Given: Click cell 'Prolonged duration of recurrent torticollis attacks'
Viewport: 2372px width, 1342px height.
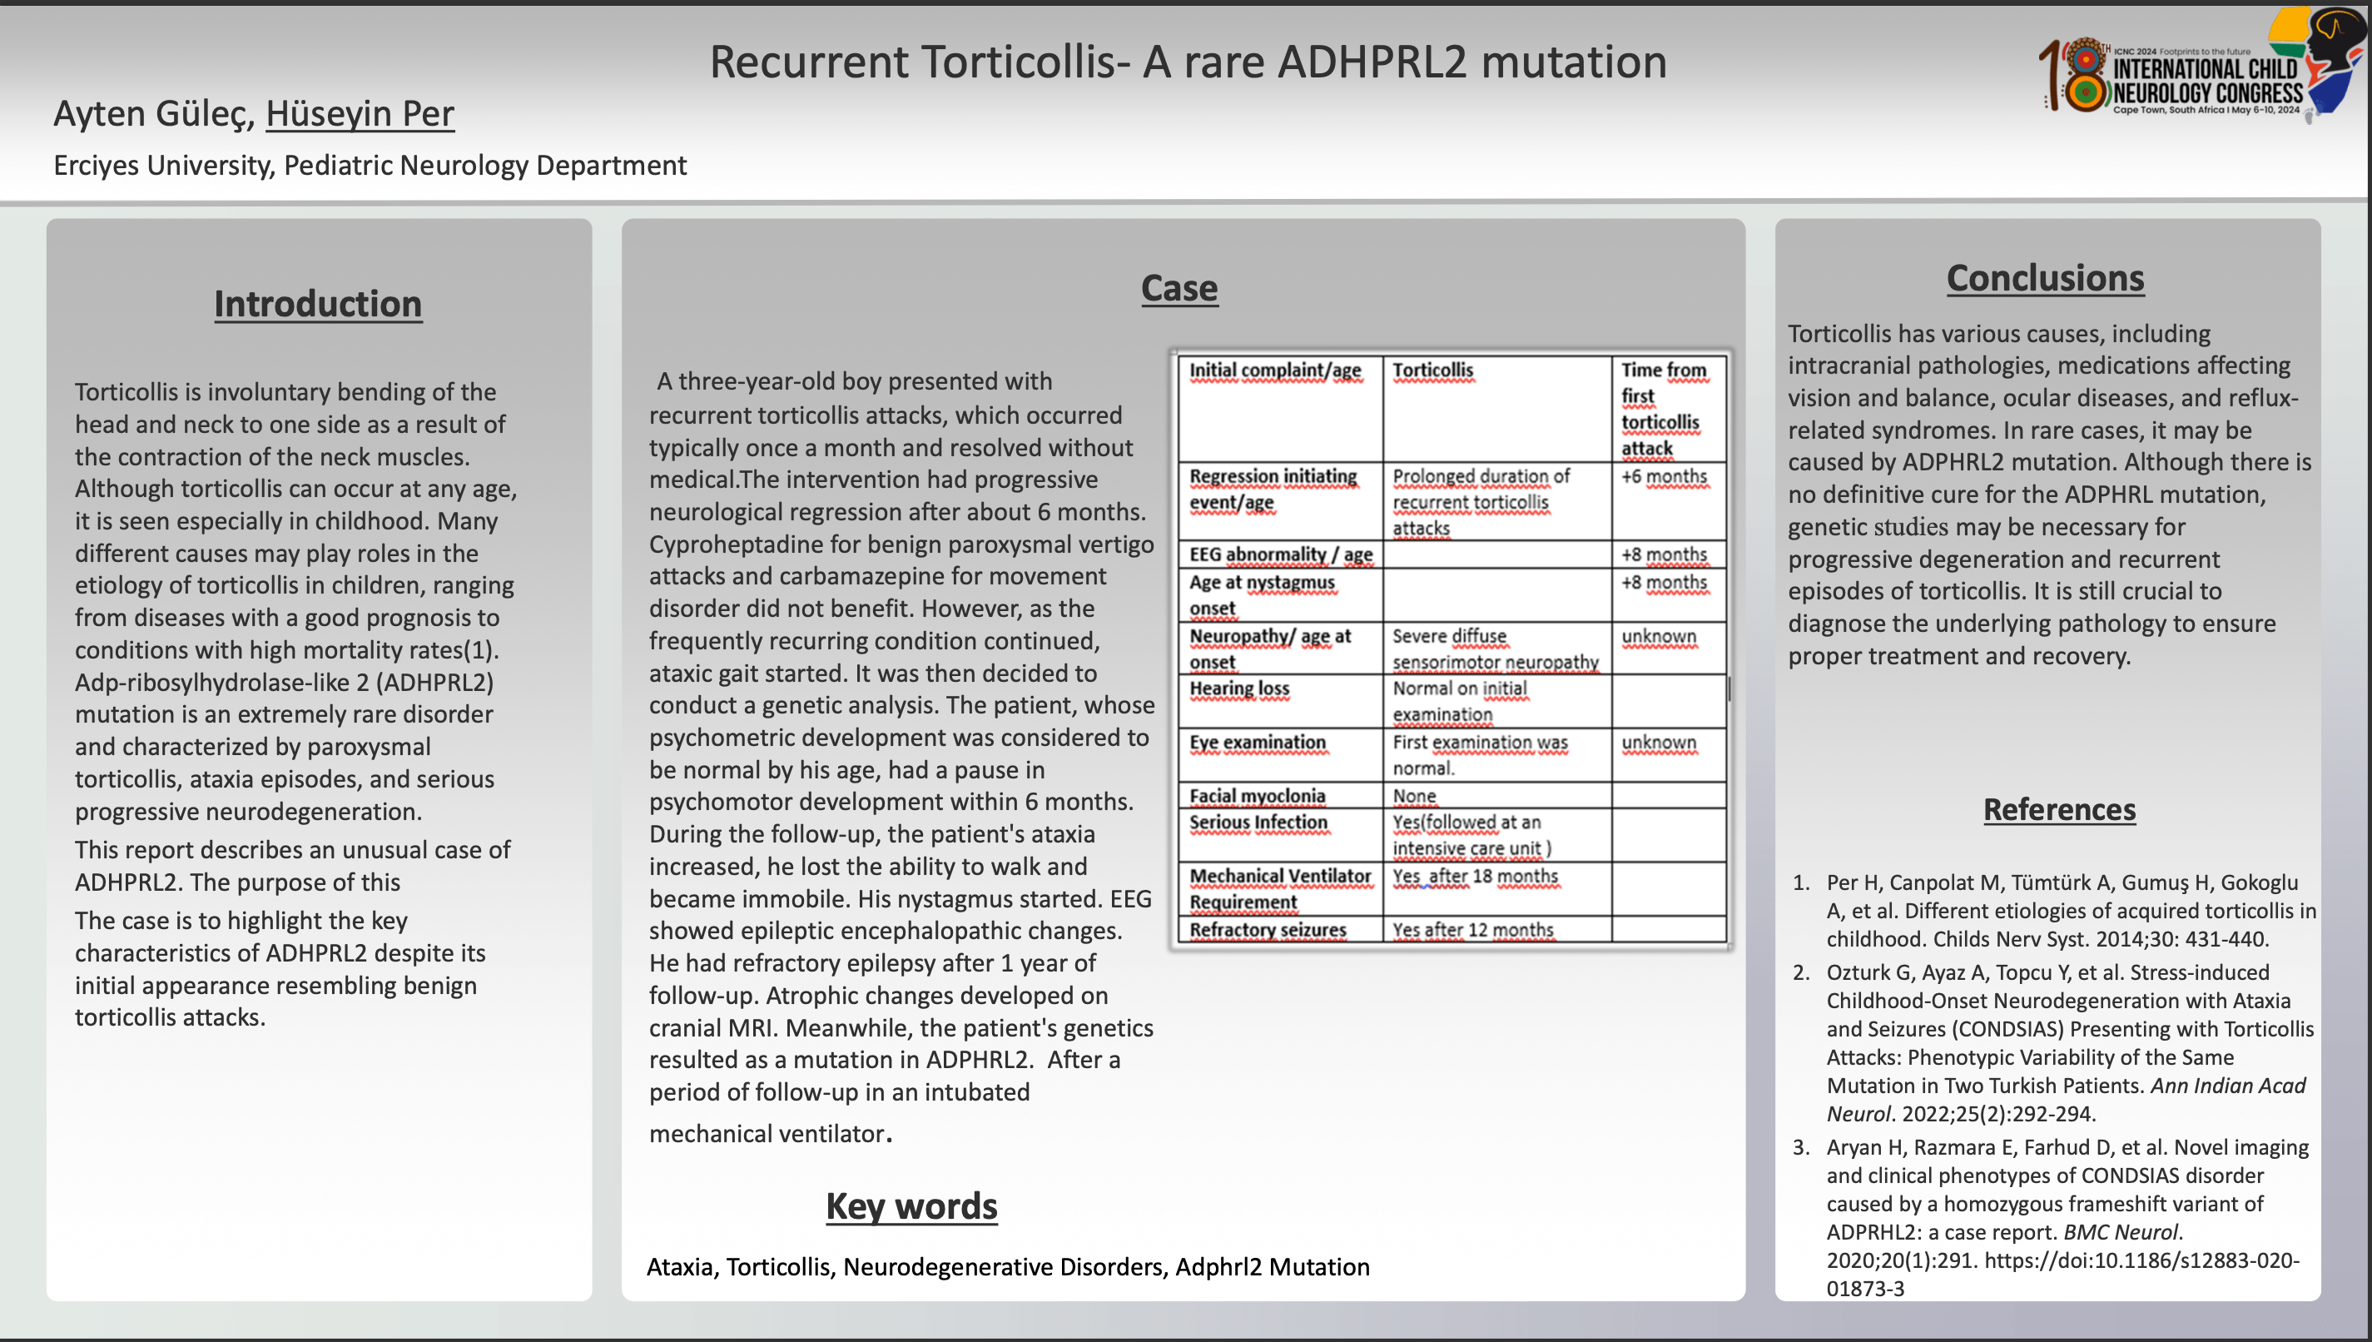Looking at the screenshot, I should click(1497, 501).
